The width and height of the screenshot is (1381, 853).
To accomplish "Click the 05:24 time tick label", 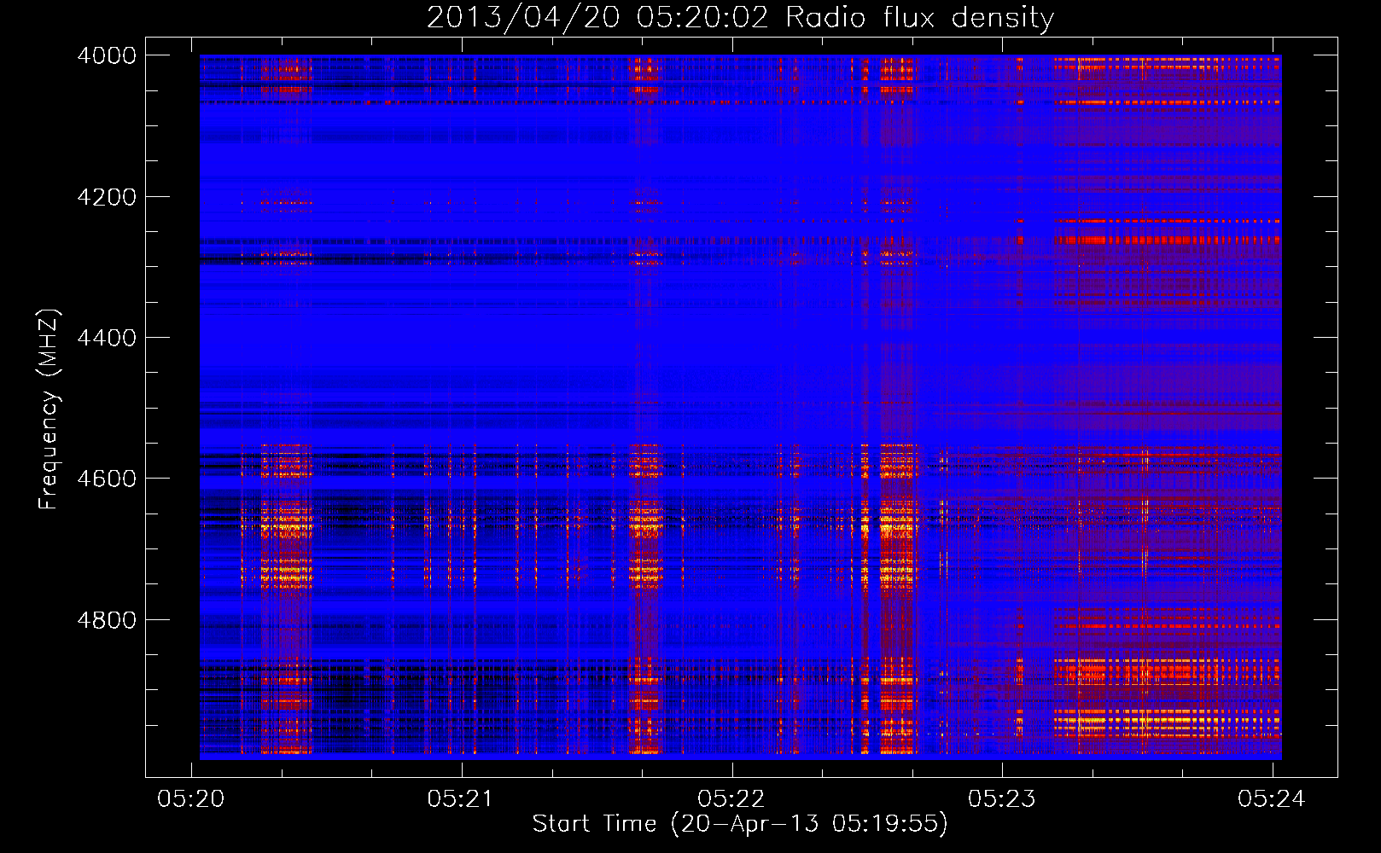I will 1272,798.
